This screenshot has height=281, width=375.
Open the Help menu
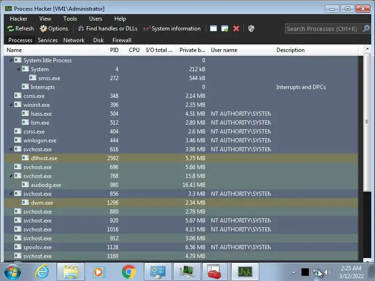[120, 19]
